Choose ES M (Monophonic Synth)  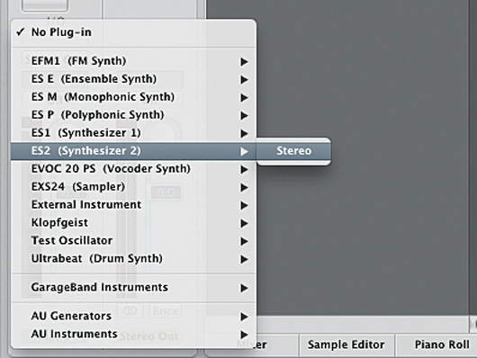pos(133,97)
